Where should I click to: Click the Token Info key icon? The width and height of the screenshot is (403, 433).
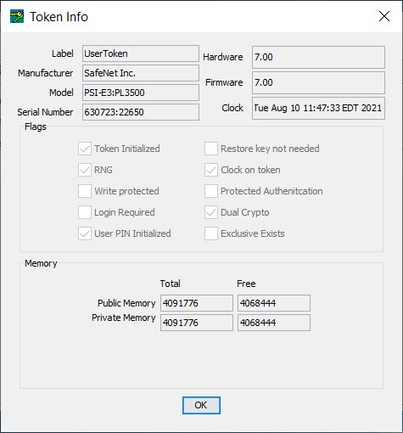17,16
